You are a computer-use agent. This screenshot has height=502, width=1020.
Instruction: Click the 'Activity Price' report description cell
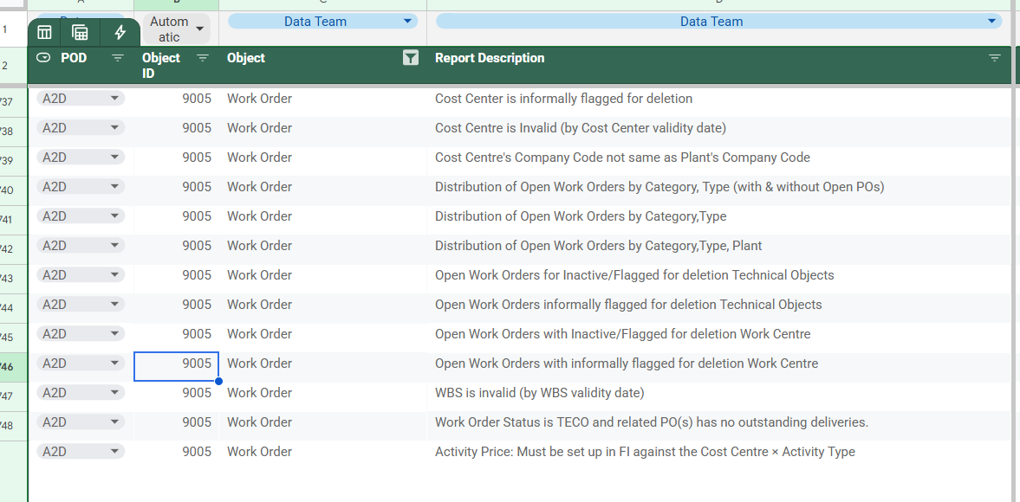[x=644, y=452]
